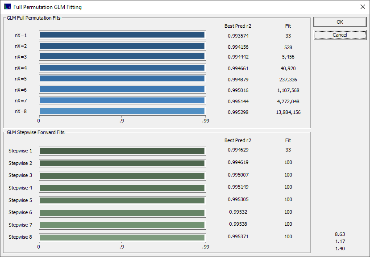This screenshot has height=257, width=370.
Task: Select the nX=3 progress bar
Action: pyautogui.click(x=122, y=56)
